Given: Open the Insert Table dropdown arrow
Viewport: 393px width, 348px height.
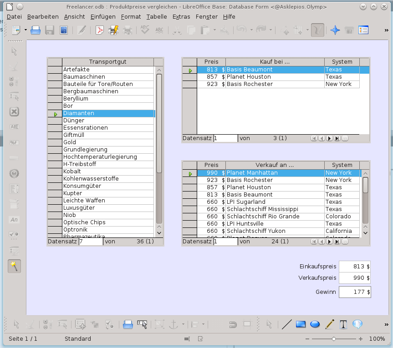Looking at the screenshot, I should coord(307,30).
